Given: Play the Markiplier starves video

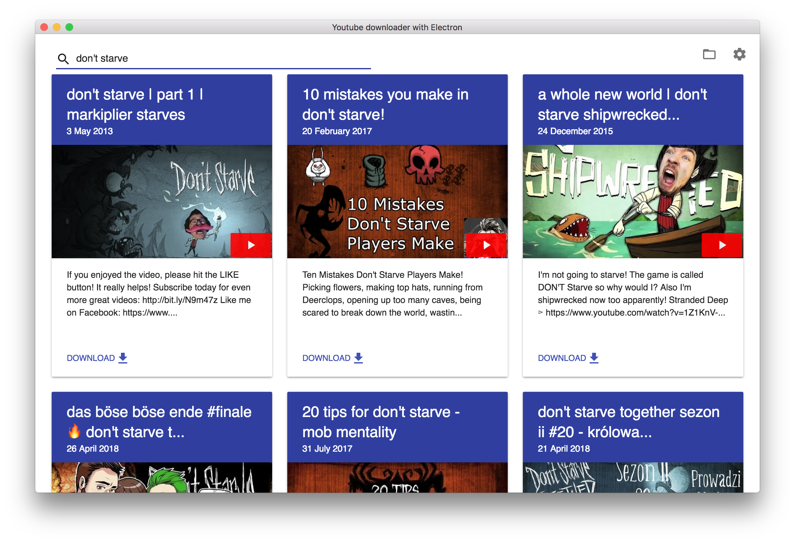Looking at the screenshot, I should point(251,245).
